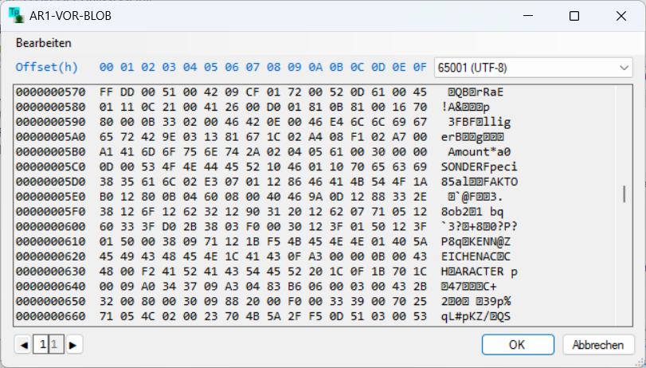Go to the next page using the right arrow

click(73, 345)
